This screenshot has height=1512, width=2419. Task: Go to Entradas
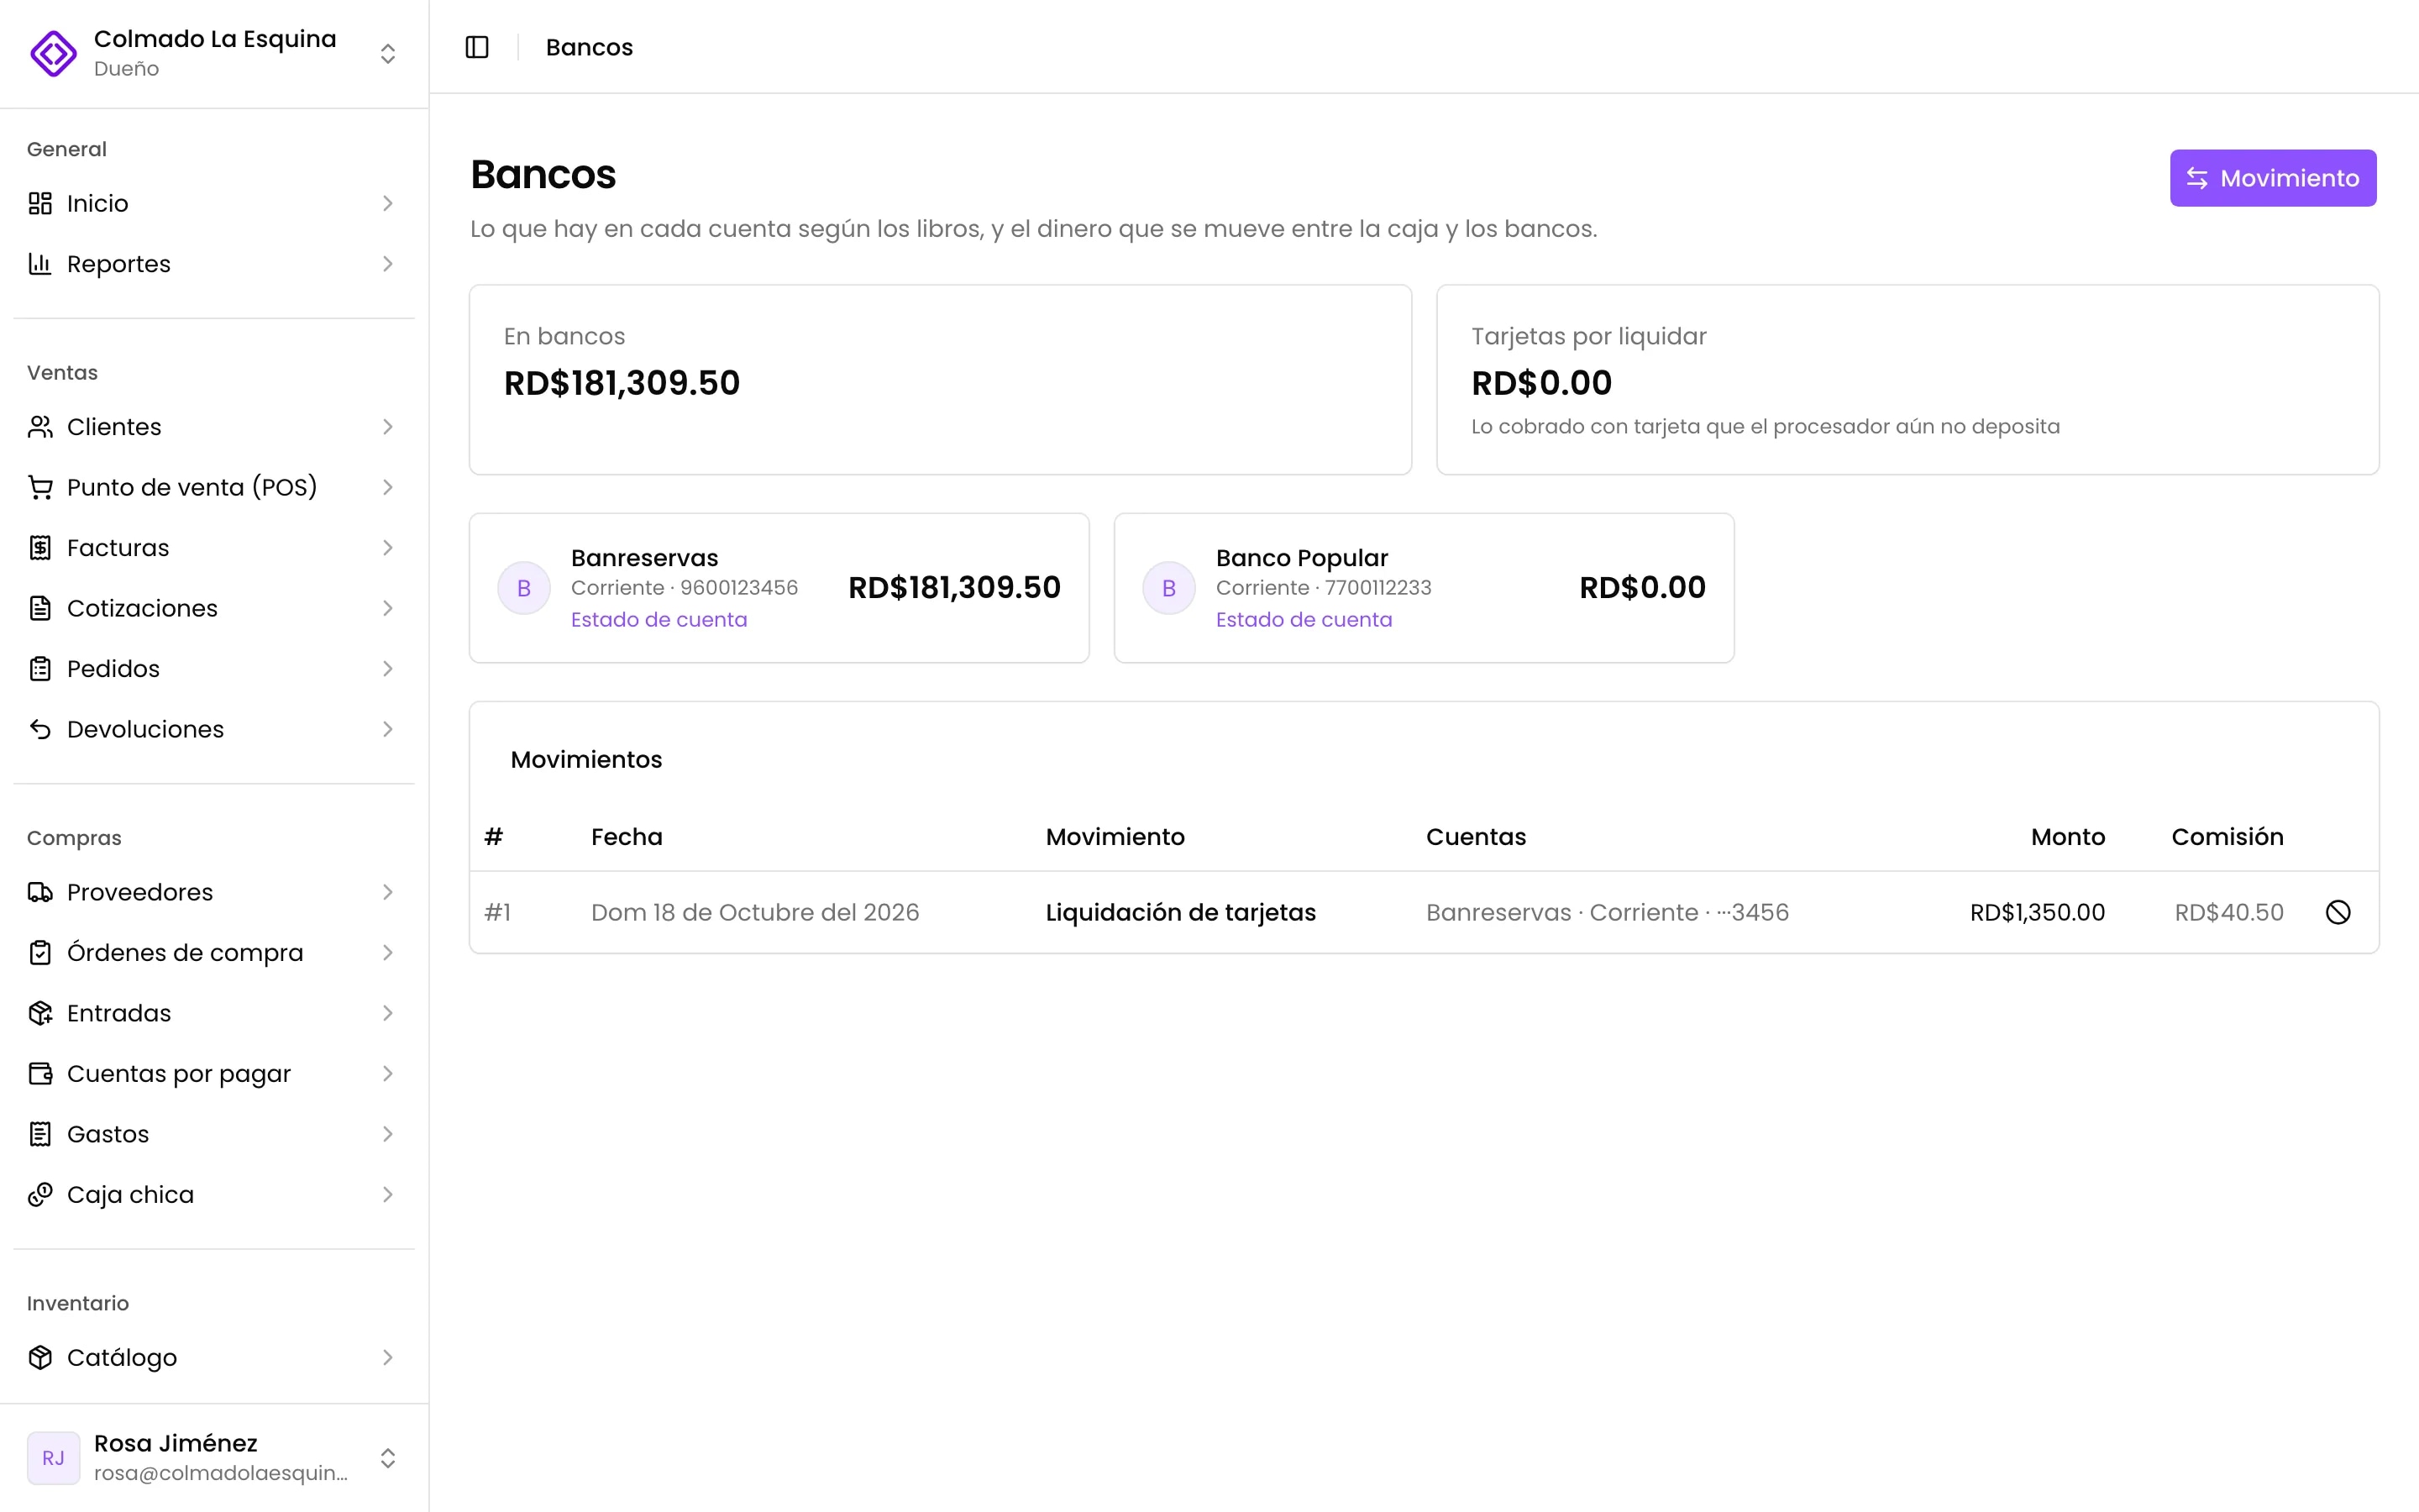214,1013
